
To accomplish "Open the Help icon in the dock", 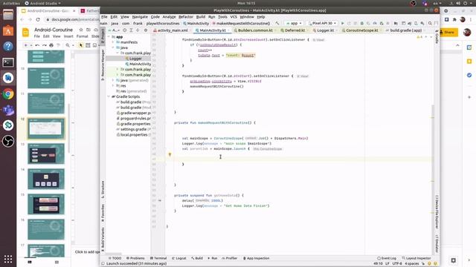I will click(x=8, y=47).
